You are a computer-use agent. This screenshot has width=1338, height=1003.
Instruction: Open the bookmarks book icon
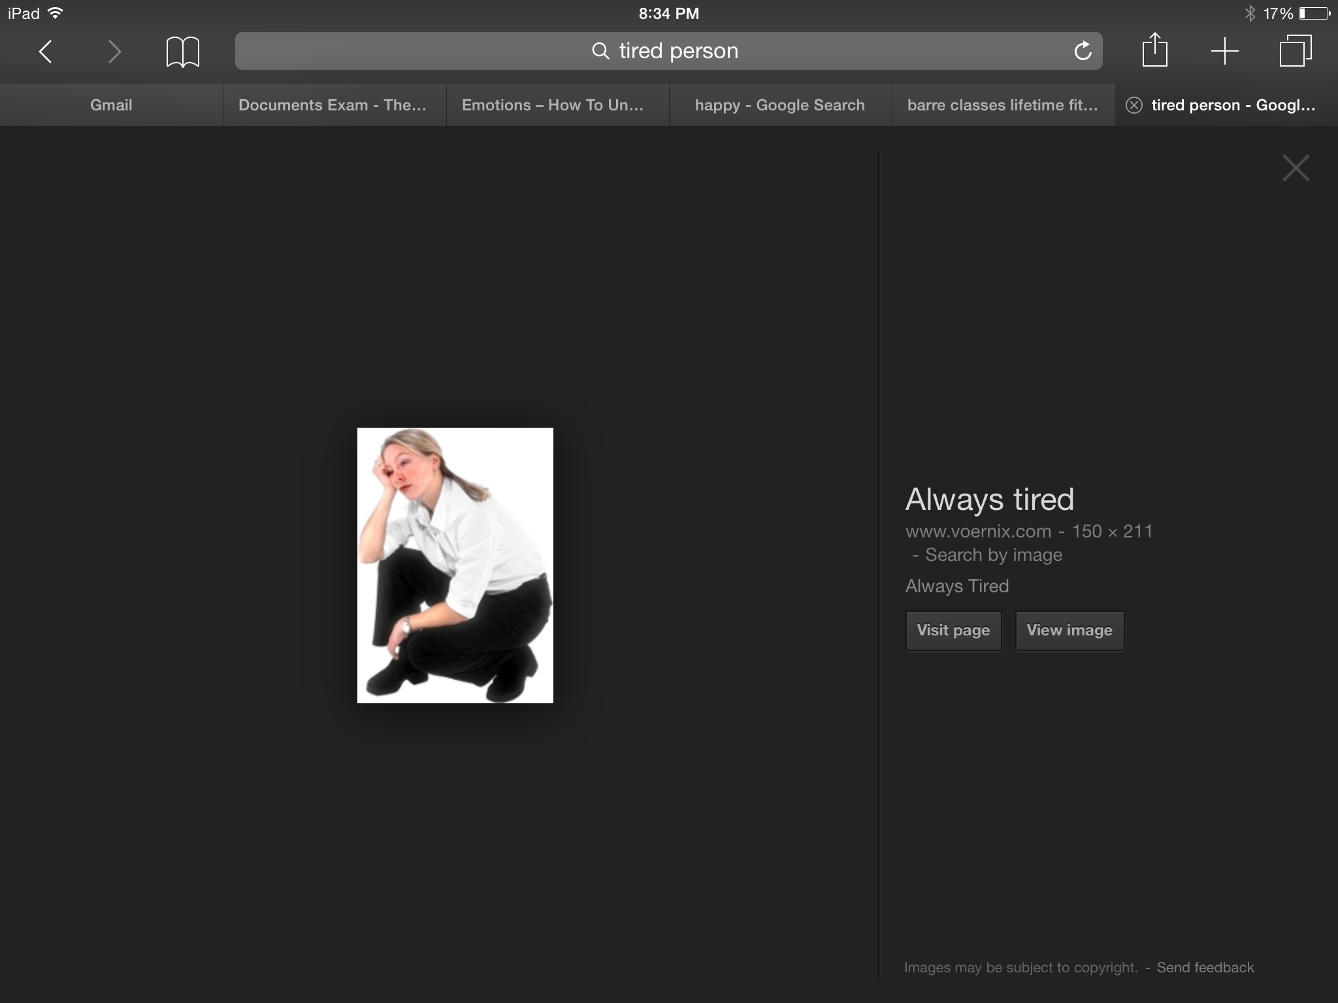pyautogui.click(x=182, y=52)
